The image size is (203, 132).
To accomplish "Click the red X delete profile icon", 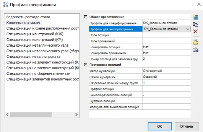I will pos(195,31).
